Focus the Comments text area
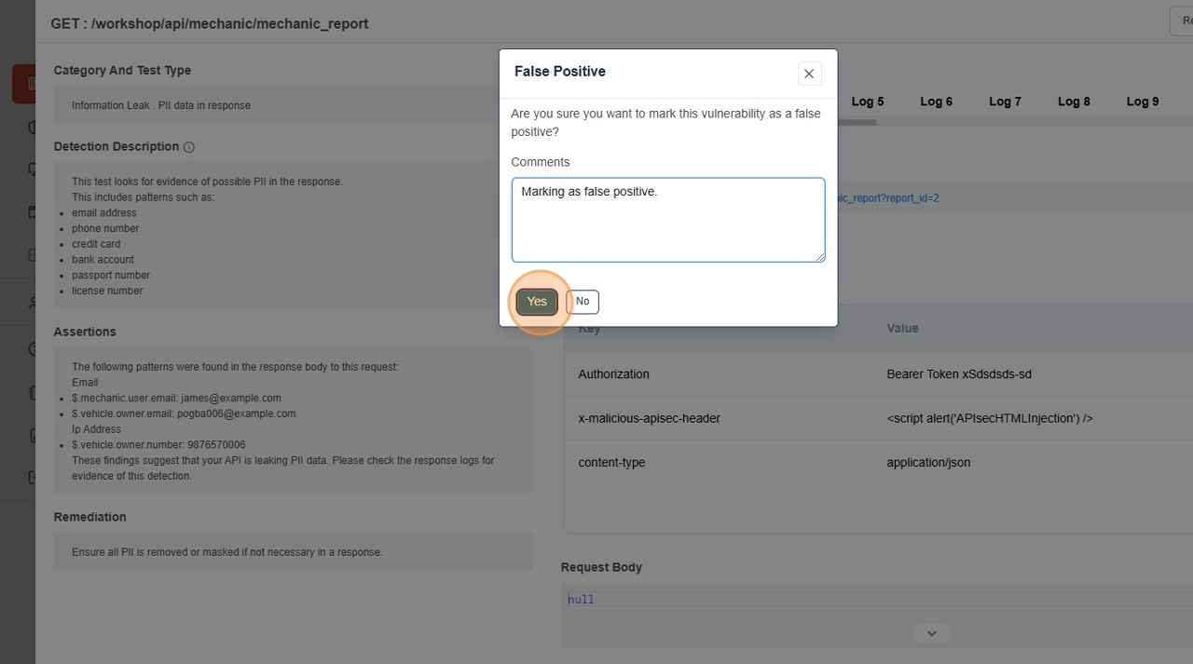The height and width of the screenshot is (664, 1193). click(667, 220)
